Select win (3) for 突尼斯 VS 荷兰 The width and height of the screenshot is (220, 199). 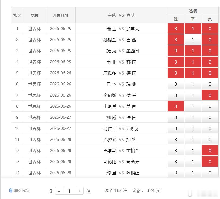pyautogui.click(x=176, y=95)
